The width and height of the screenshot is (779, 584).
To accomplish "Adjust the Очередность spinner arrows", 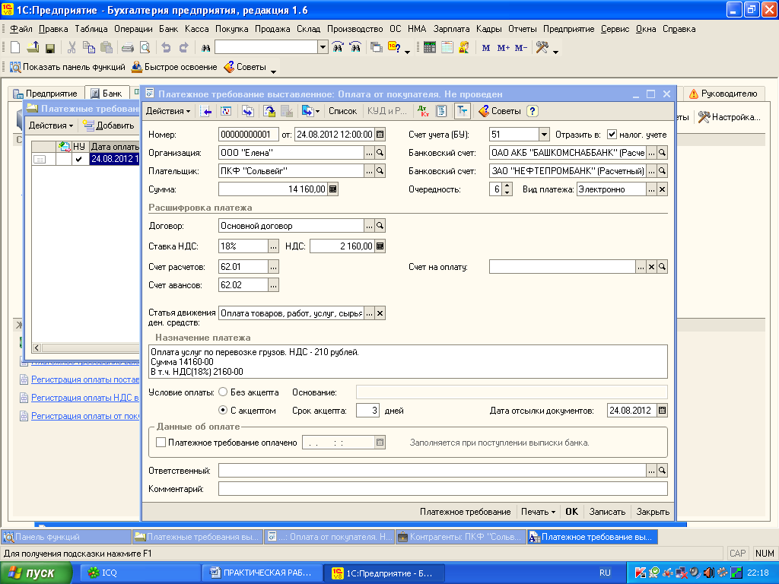I will 507,189.
